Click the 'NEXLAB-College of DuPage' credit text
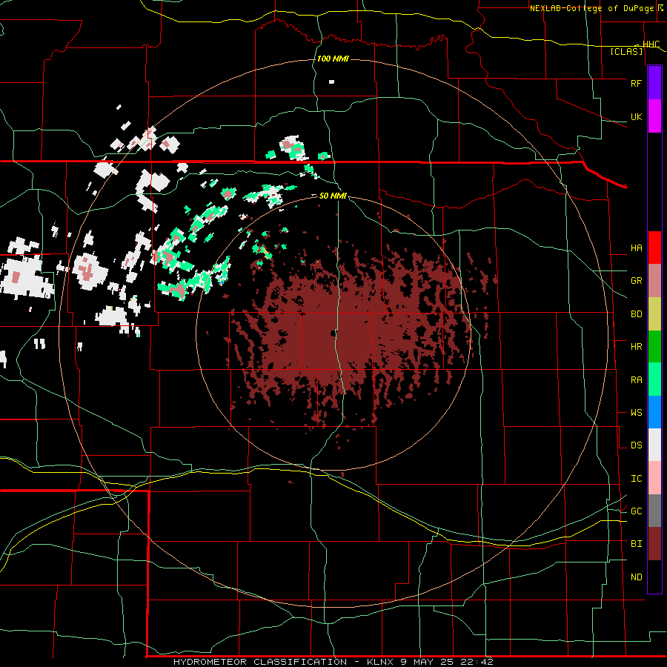Image resolution: width=667 pixels, height=667 pixels. (593, 8)
